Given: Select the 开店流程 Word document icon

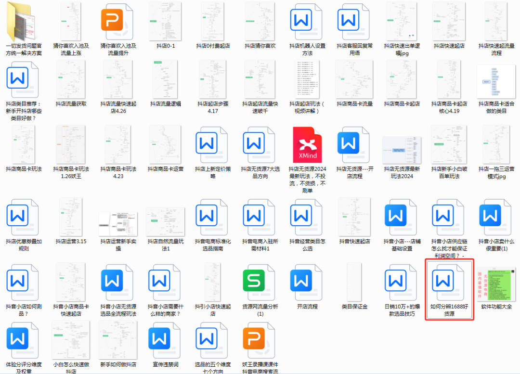Looking at the screenshot, I should pos(306,283).
